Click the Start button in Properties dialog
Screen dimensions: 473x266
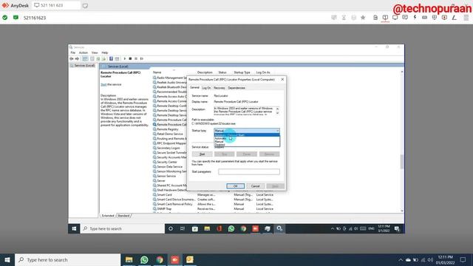tap(202, 154)
